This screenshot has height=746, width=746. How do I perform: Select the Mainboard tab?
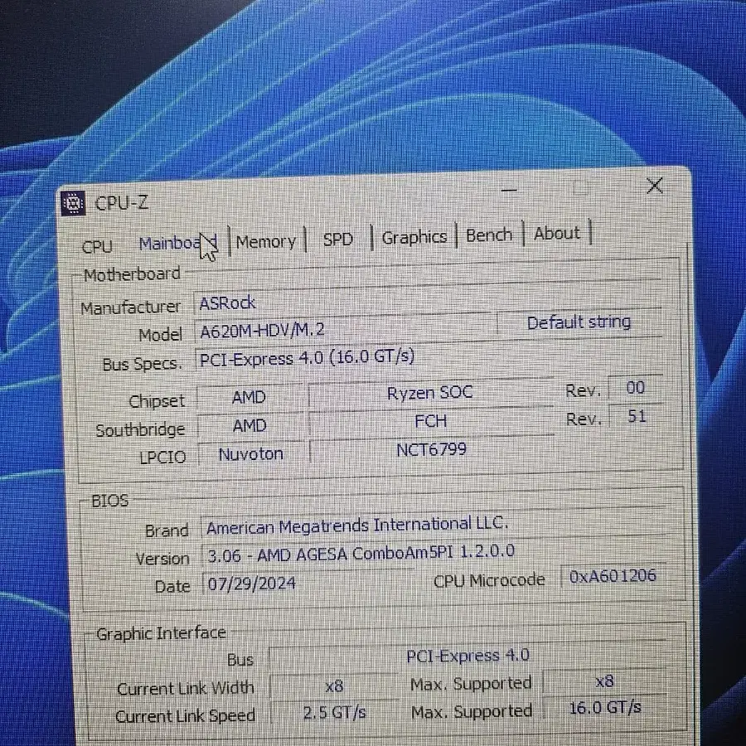click(x=178, y=244)
